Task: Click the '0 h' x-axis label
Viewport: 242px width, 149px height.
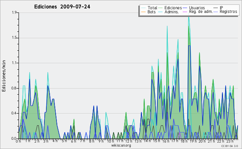Action: point(18,141)
